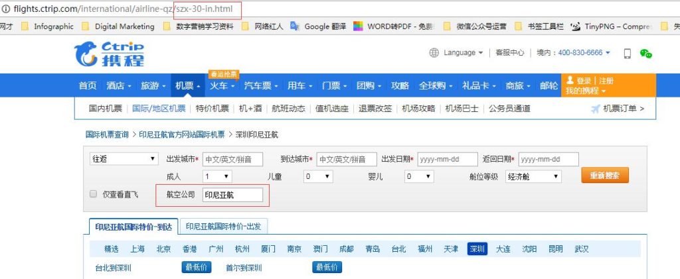The height and width of the screenshot is (279, 680).
Task: Click the green WeChat icon
Action: coord(645,53)
